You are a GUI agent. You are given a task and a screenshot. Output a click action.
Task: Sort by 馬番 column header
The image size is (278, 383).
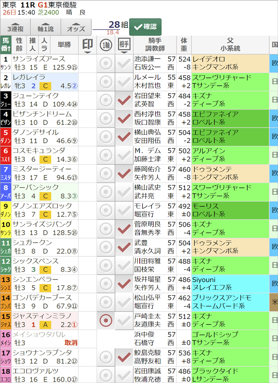click(6, 45)
